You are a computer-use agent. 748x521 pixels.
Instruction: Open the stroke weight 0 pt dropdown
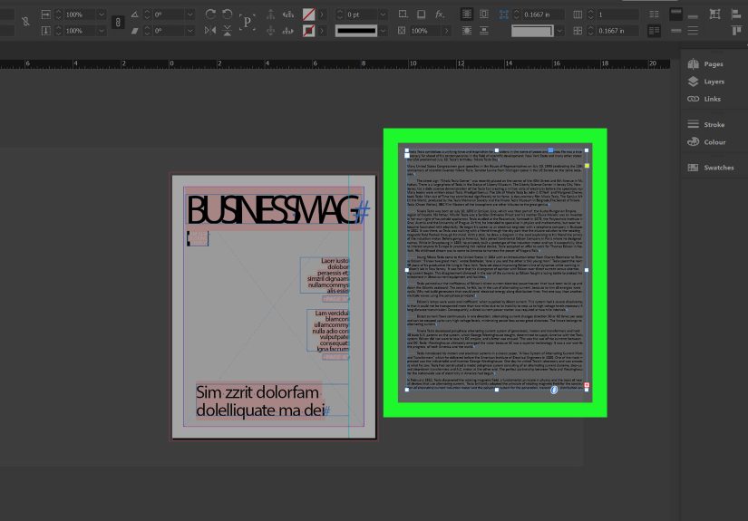coord(383,14)
